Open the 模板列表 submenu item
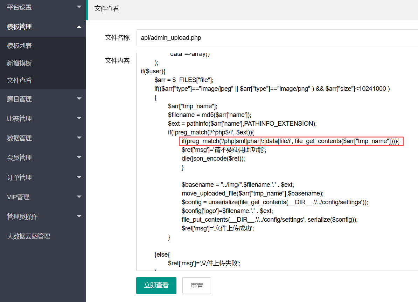Viewport: 418px width, 302px height. pos(20,46)
